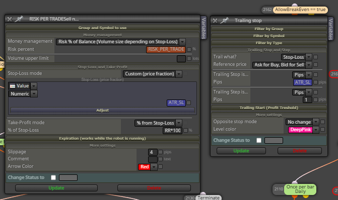Open the Stop-Loss mode dropdown
Screen dimensions: 338x200
153,74
